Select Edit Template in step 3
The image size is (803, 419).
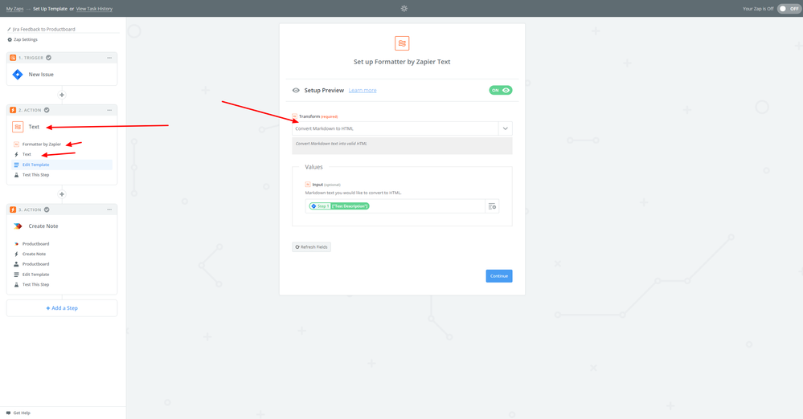[x=36, y=275]
